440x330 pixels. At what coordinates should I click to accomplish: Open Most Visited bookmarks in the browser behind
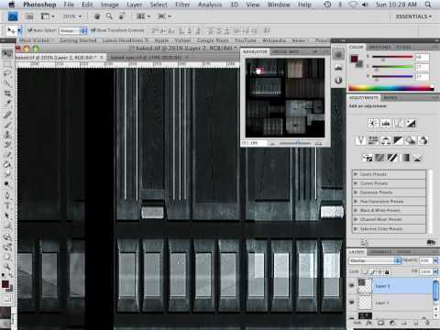[x=36, y=40]
